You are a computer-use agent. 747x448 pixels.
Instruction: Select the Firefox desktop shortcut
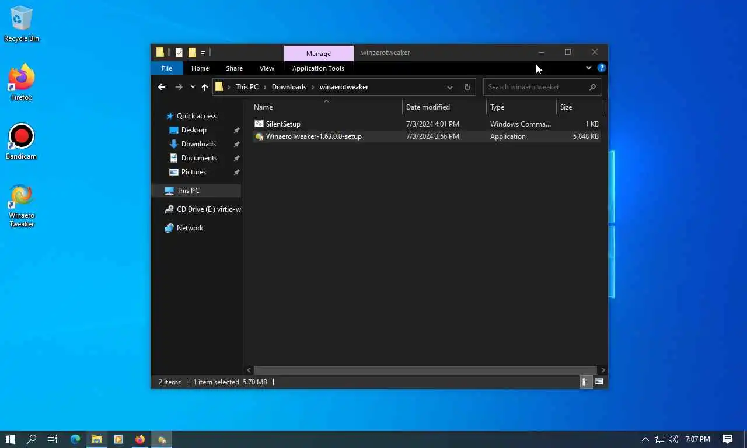click(x=22, y=82)
